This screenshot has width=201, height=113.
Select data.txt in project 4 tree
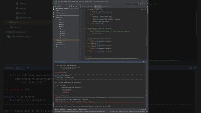tap(63, 31)
